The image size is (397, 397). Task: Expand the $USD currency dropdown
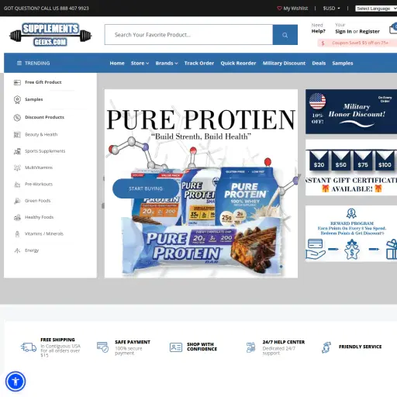(331, 9)
